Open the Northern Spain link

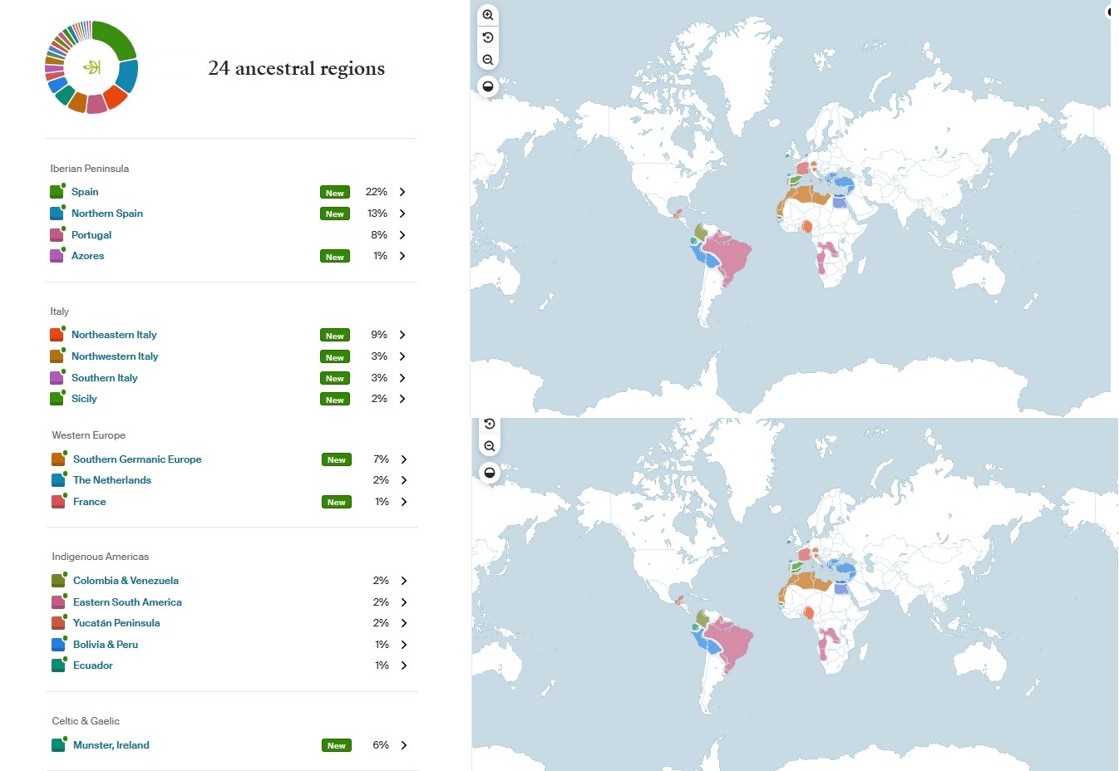pos(107,214)
